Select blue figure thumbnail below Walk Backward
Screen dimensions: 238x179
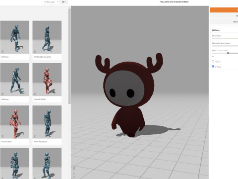(x=47, y=164)
